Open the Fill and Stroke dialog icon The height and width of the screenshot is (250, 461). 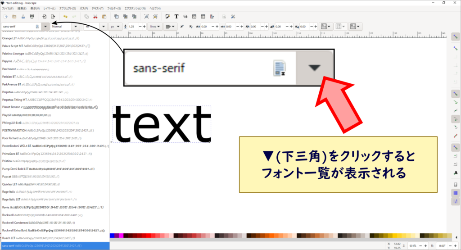pos(167,17)
